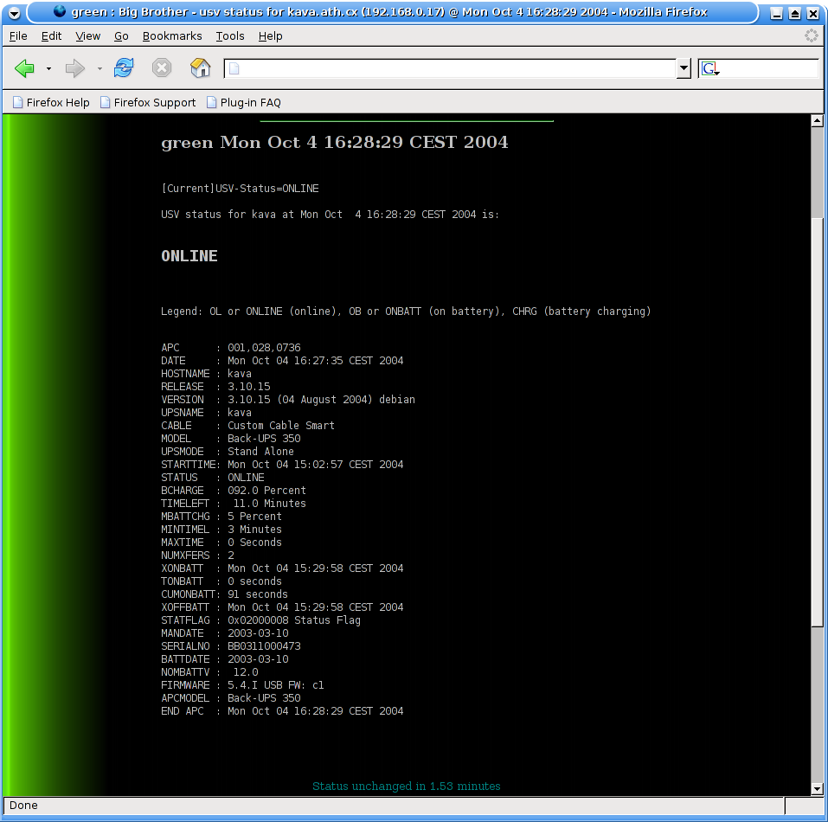Close the Firefox window
The height and width of the screenshot is (822, 828).
pos(813,13)
